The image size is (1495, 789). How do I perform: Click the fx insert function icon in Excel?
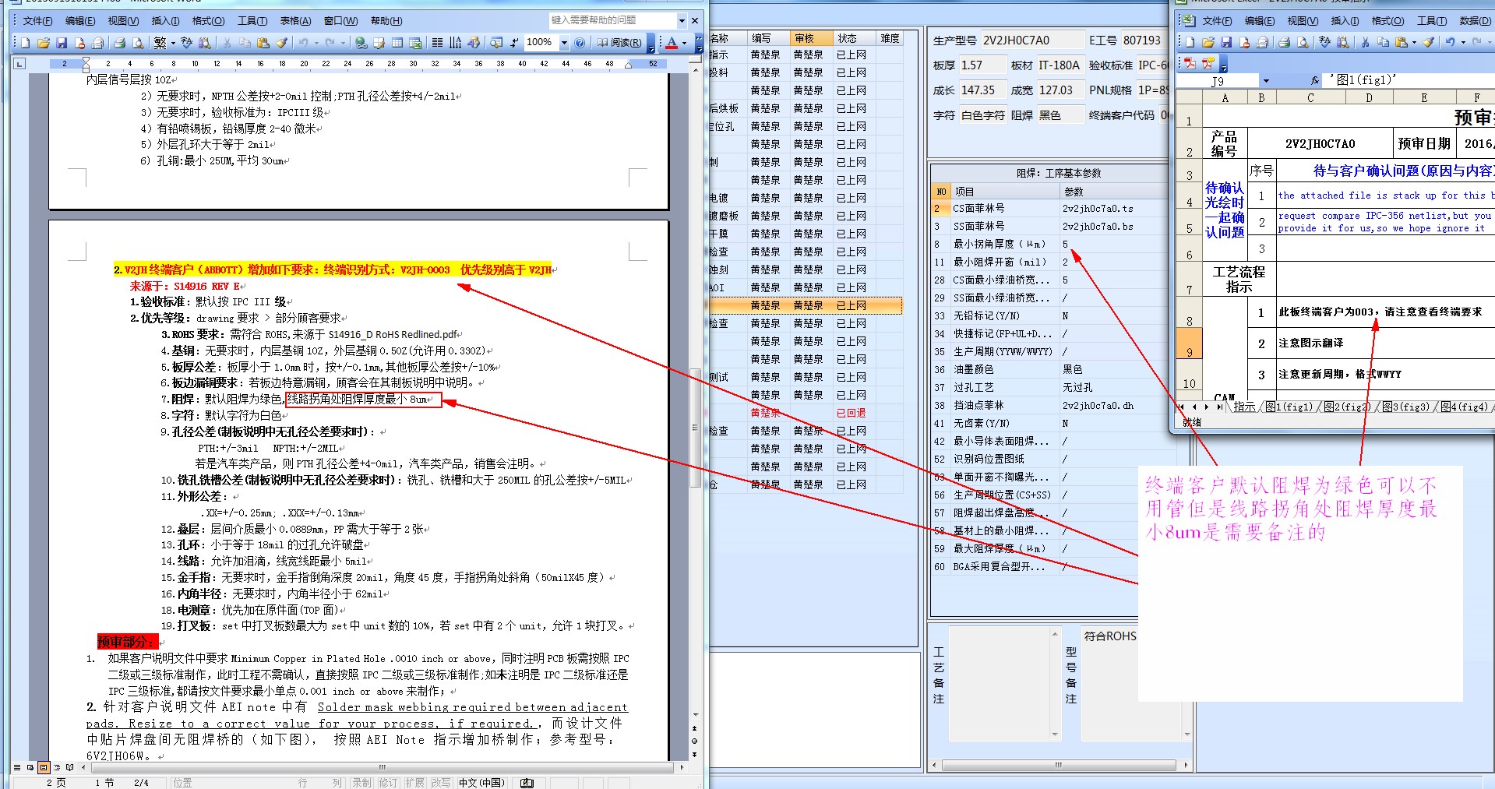pos(1315,80)
